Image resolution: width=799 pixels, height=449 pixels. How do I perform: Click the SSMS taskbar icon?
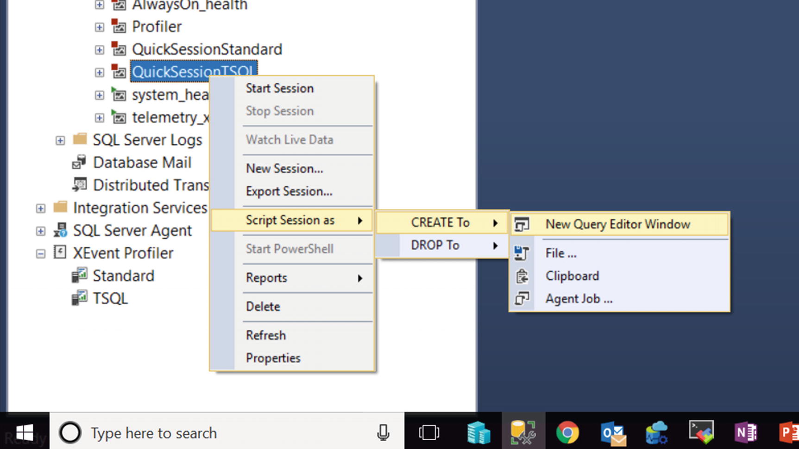pyautogui.click(x=523, y=433)
